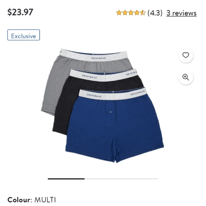Click the (4.3) rating score text
The width and height of the screenshot is (206, 206).
pyautogui.click(x=155, y=13)
